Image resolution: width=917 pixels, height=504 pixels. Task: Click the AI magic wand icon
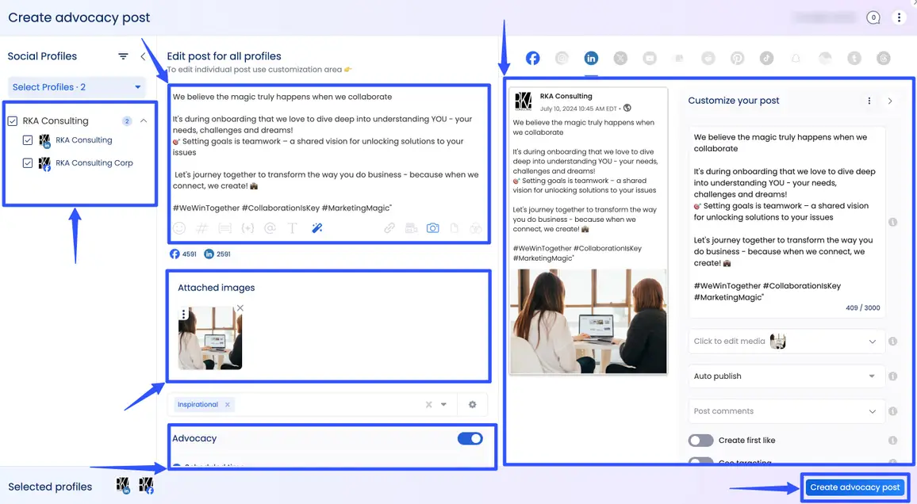[317, 228]
